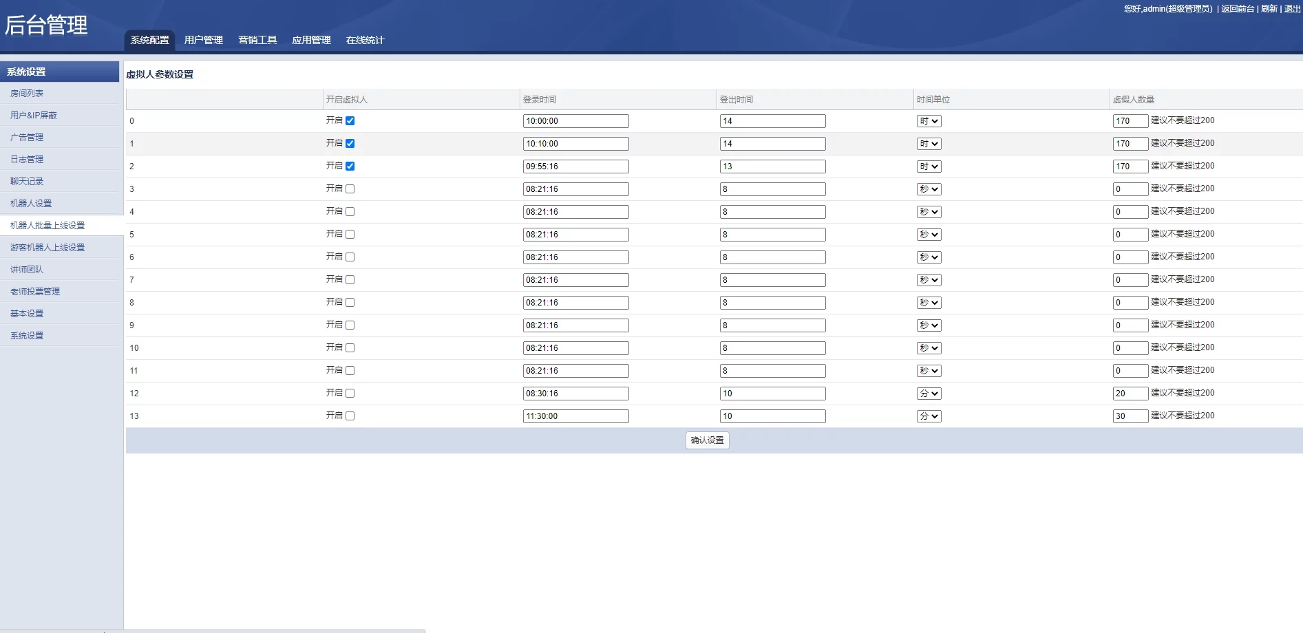Enable the 开启 checkbox for row 13
The height and width of the screenshot is (633, 1303).
[350, 416]
